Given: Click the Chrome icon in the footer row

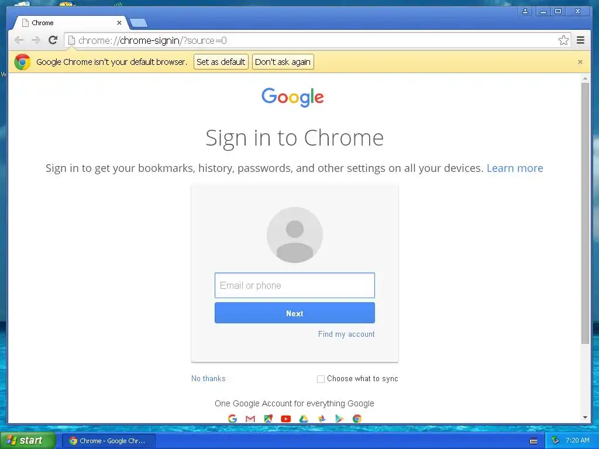Looking at the screenshot, I should 357,419.
